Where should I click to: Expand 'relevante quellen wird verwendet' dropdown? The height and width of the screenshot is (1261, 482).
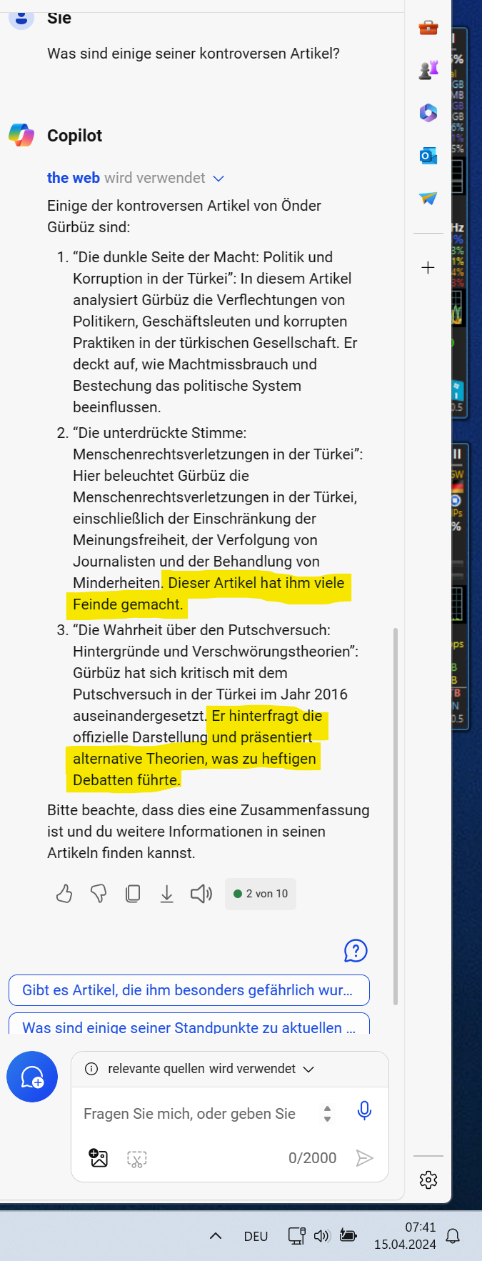(308, 1070)
